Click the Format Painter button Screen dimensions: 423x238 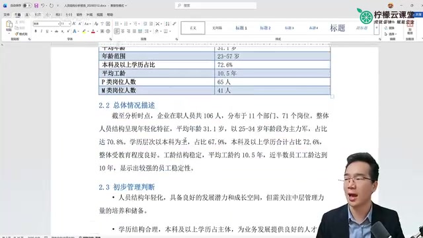(x=22, y=34)
